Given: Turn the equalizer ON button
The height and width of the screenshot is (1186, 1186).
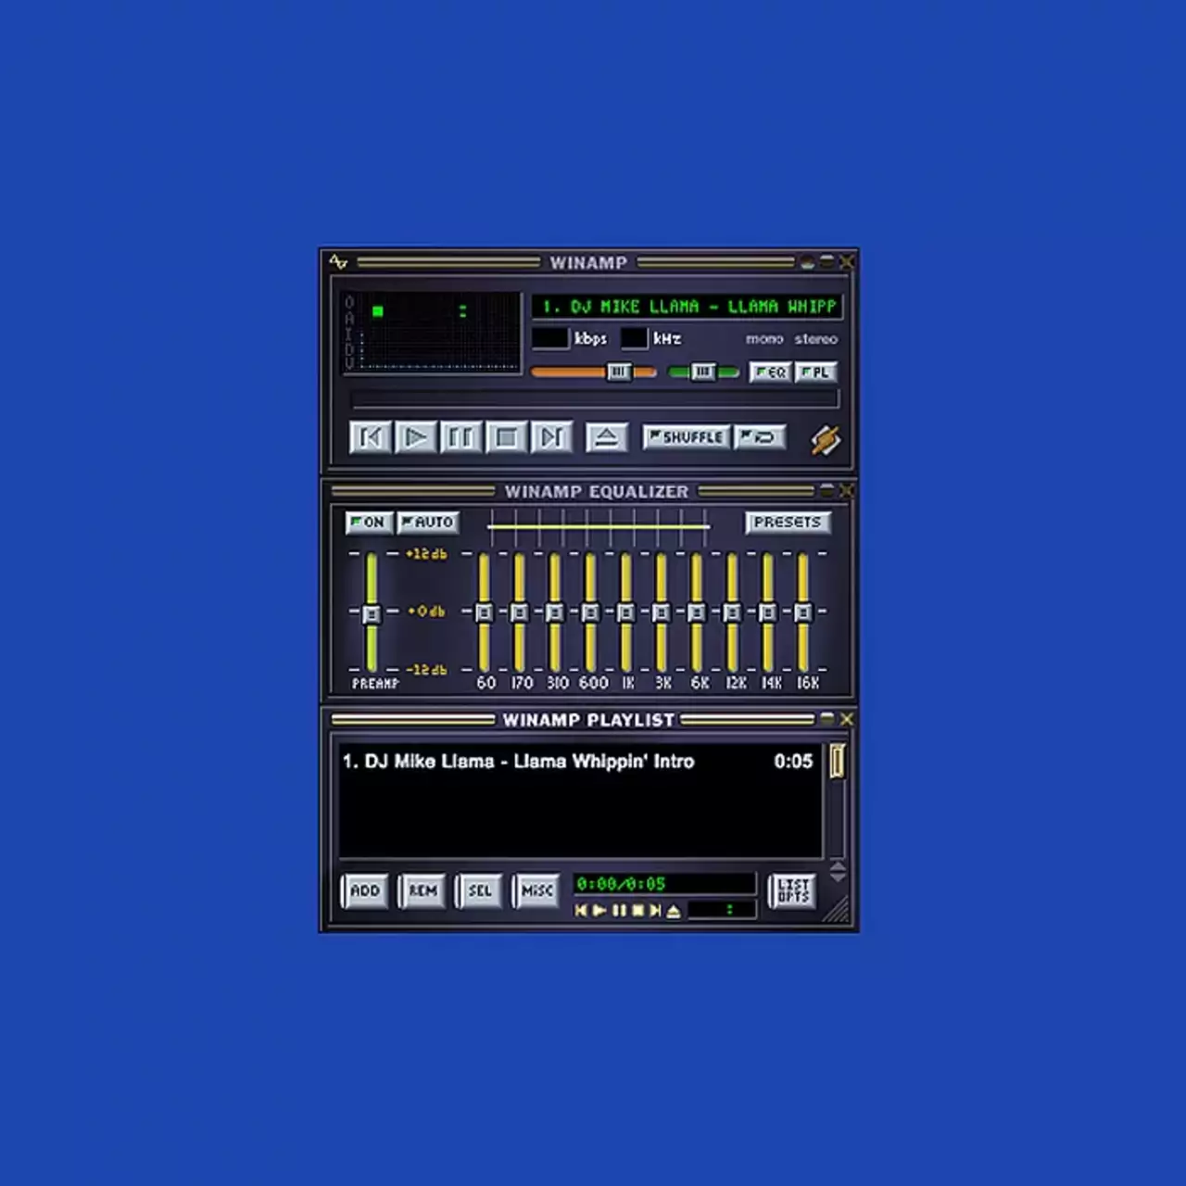Looking at the screenshot, I should click(x=369, y=523).
